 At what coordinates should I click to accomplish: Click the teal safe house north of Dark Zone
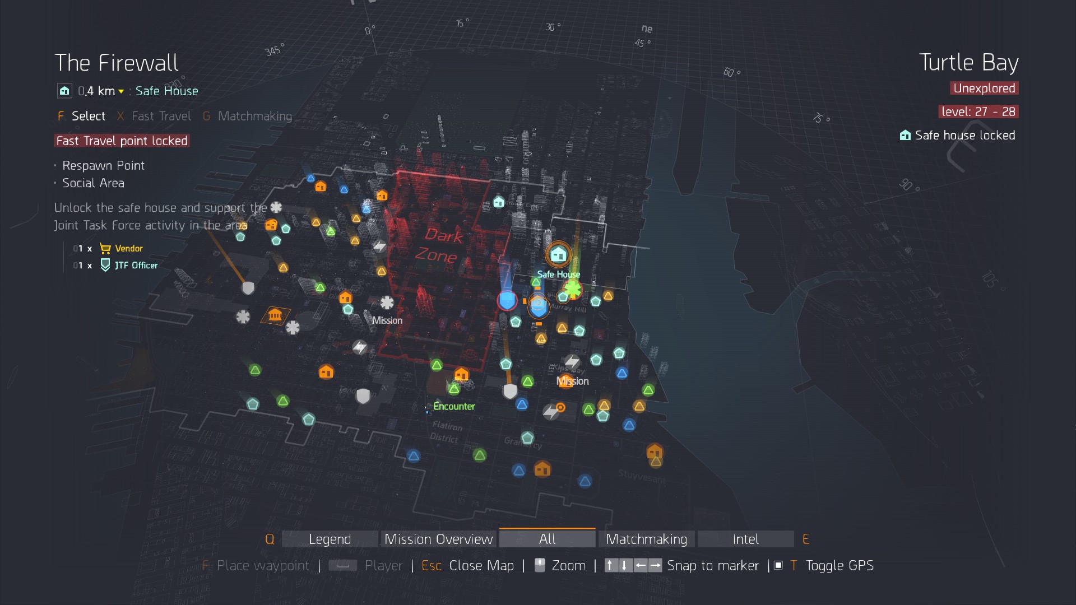[x=498, y=202]
